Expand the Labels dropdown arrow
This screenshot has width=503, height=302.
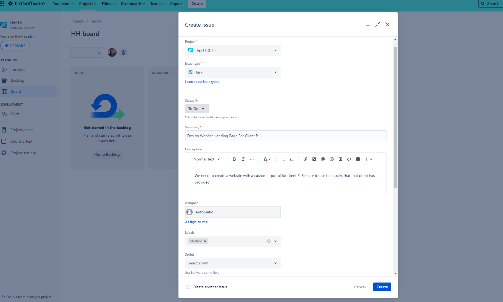point(275,241)
